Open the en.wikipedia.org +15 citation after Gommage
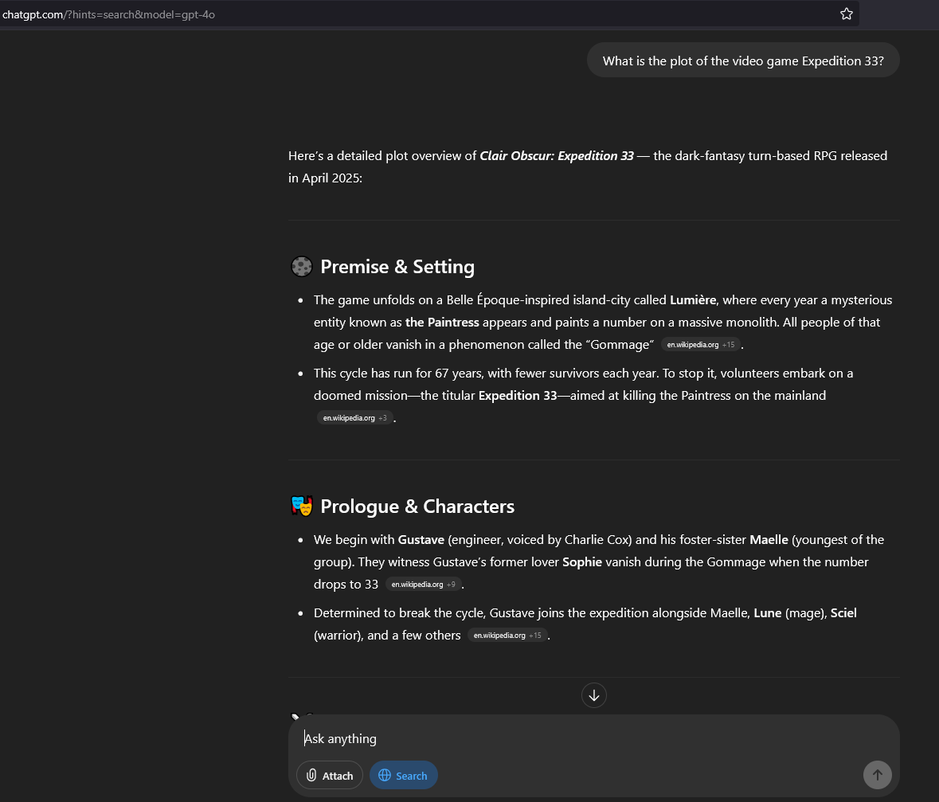 (x=701, y=344)
